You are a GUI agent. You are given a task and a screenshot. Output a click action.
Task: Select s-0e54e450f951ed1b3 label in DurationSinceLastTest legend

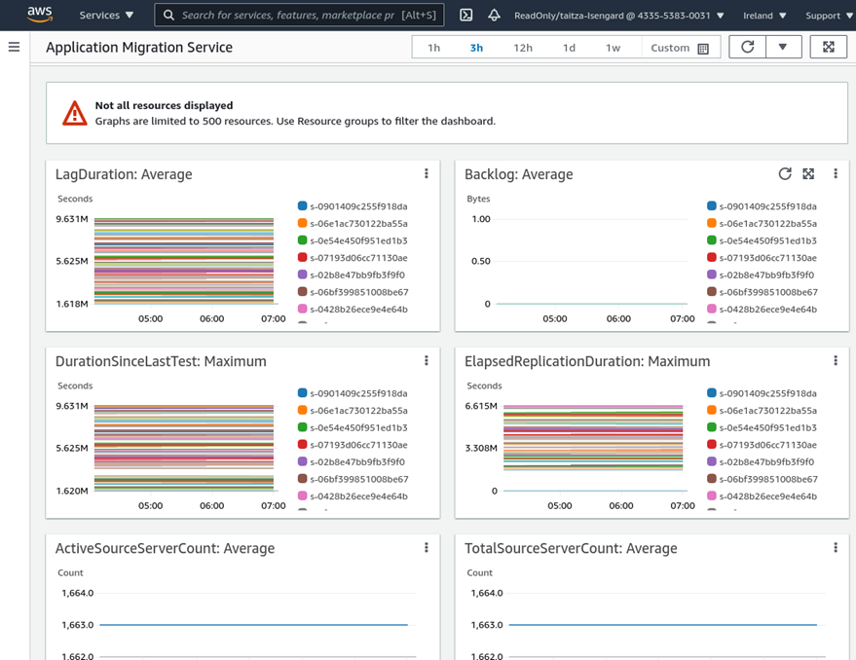pyautogui.click(x=358, y=428)
